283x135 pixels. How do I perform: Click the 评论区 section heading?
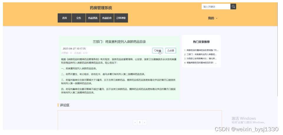tap(65, 105)
